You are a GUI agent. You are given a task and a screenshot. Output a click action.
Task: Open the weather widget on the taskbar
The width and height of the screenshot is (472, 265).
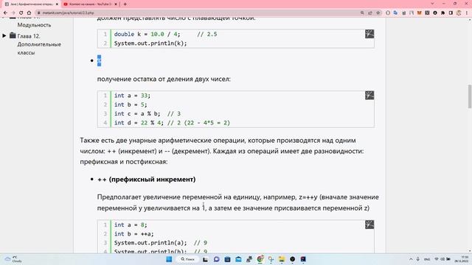[x=13, y=259]
